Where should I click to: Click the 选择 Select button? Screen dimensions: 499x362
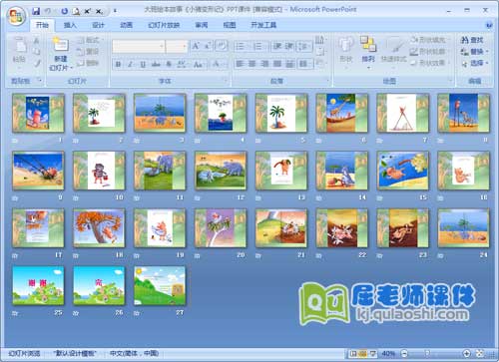(x=475, y=63)
